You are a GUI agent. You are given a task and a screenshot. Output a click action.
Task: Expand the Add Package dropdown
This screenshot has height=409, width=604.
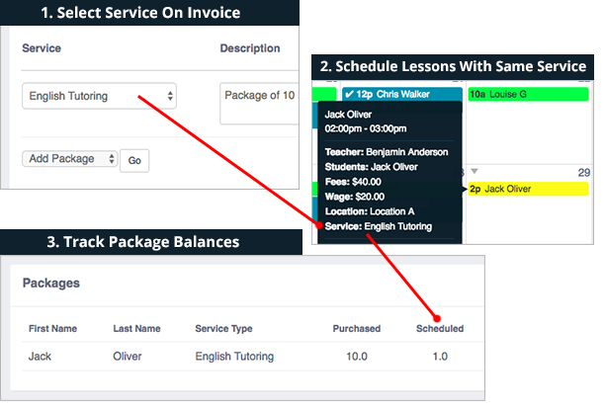(70, 159)
